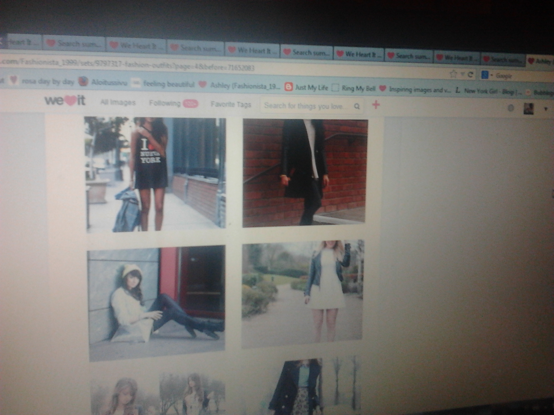Screen dimensions: 554x415
Task: Open the 'Just My Life' Blogger bookmark
Action: click(x=306, y=87)
